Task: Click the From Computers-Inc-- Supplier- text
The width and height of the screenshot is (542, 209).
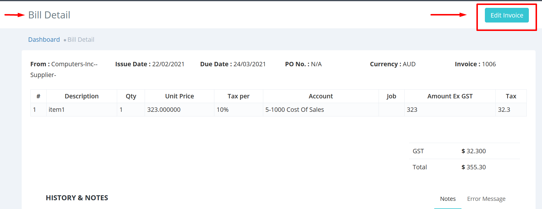Action: (64, 69)
